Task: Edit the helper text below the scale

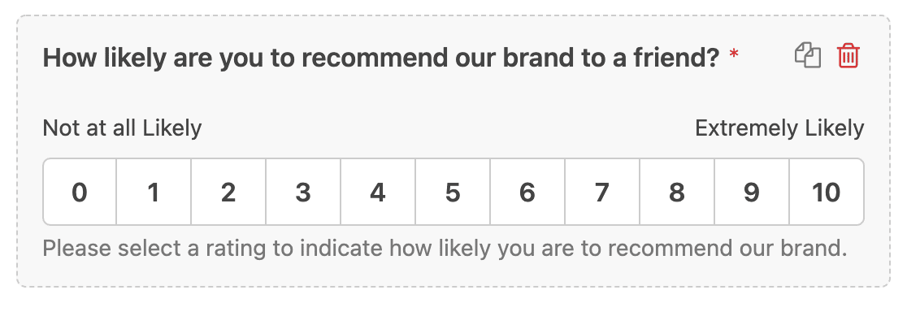Action: tap(445, 249)
